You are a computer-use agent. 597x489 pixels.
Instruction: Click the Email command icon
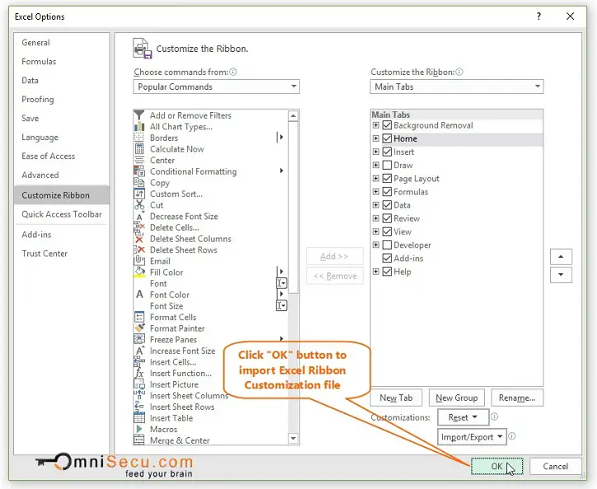[x=139, y=261]
